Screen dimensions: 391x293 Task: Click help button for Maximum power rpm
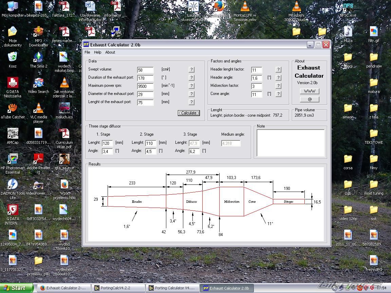coord(191,86)
